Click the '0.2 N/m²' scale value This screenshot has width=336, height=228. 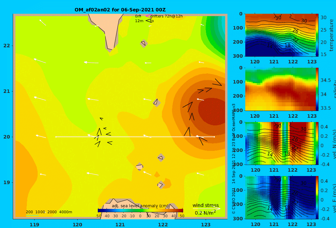coord(205,213)
